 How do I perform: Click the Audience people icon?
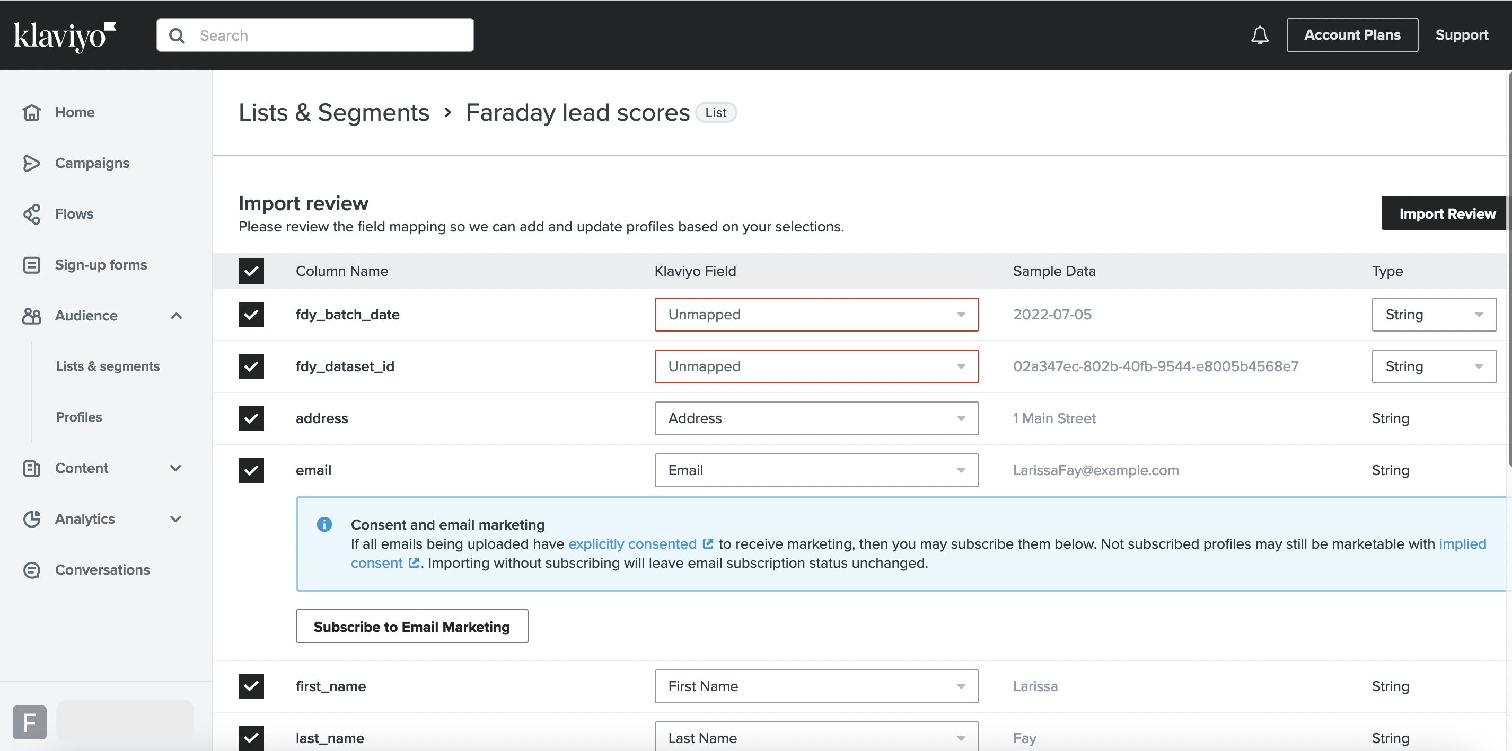(x=32, y=316)
